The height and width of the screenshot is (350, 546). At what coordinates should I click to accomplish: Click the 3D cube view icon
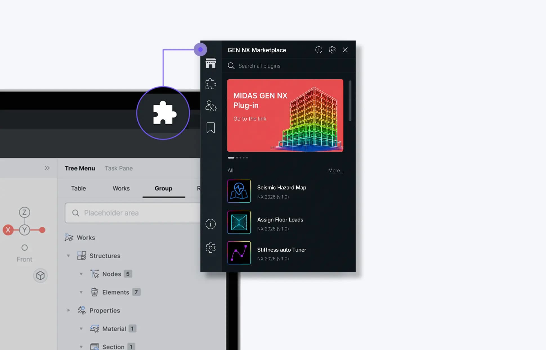(x=40, y=275)
